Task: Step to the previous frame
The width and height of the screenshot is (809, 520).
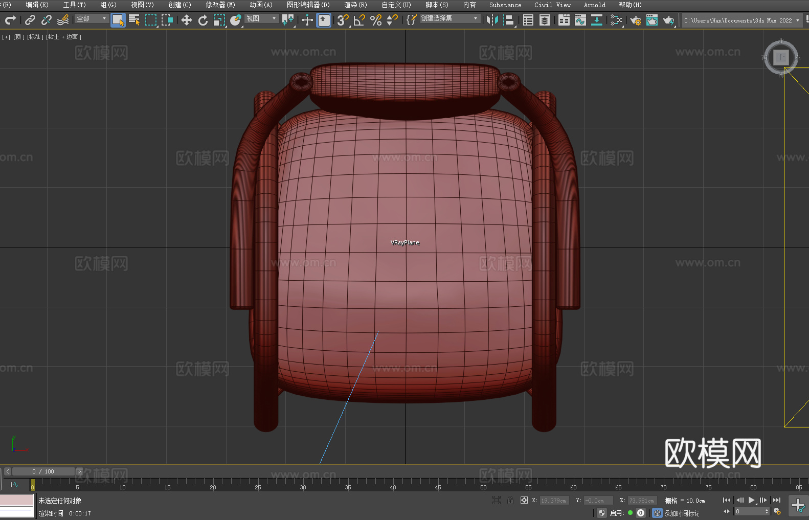Action: click(x=739, y=500)
